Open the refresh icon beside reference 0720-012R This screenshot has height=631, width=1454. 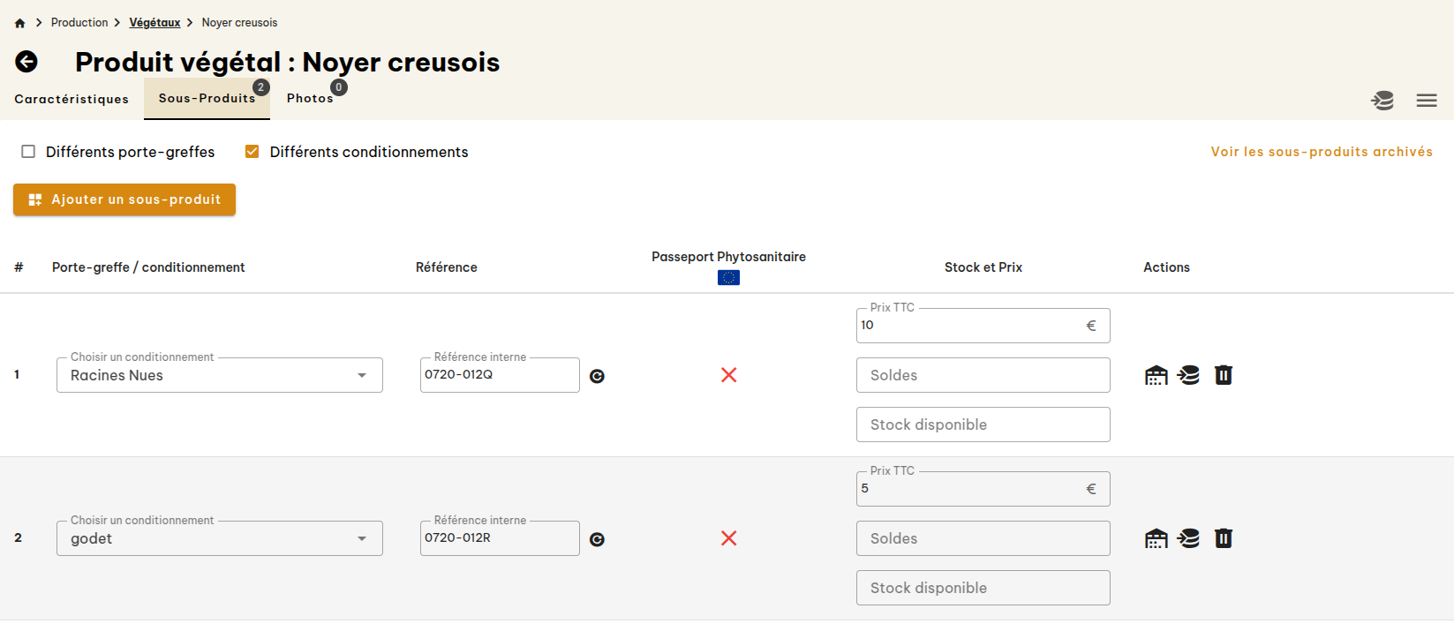[x=598, y=538]
